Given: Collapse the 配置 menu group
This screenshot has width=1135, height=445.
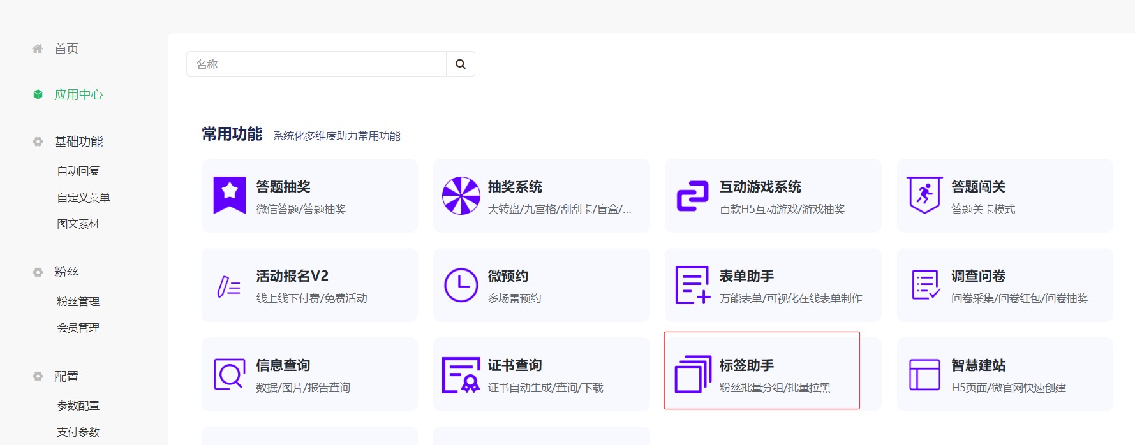Looking at the screenshot, I should [x=66, y=376].
